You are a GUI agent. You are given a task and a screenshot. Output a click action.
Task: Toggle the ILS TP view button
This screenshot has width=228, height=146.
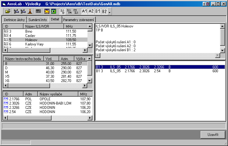62,11
